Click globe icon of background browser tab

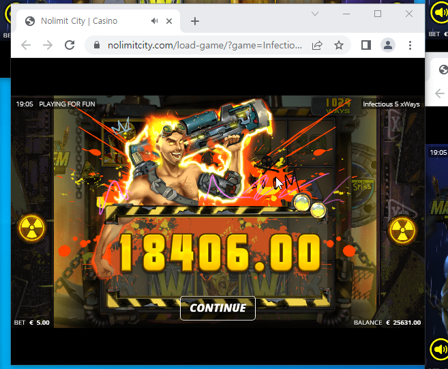tap(443, 70)
